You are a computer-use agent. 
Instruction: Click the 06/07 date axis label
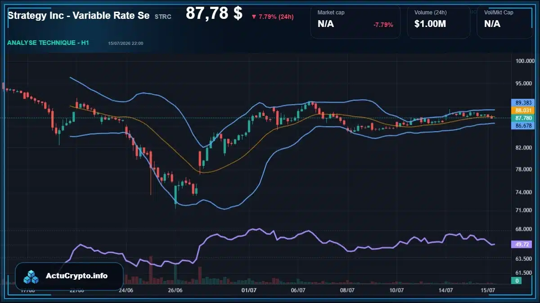[298, 290]
